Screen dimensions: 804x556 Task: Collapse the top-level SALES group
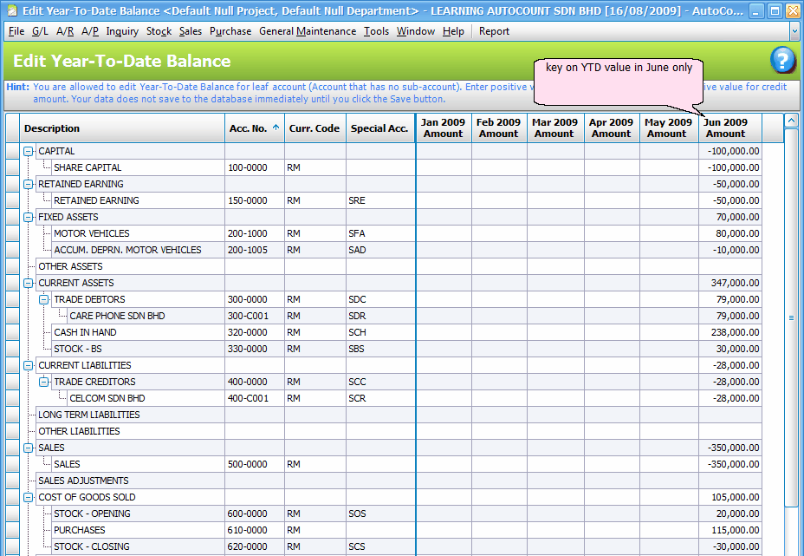click(29, 448)
